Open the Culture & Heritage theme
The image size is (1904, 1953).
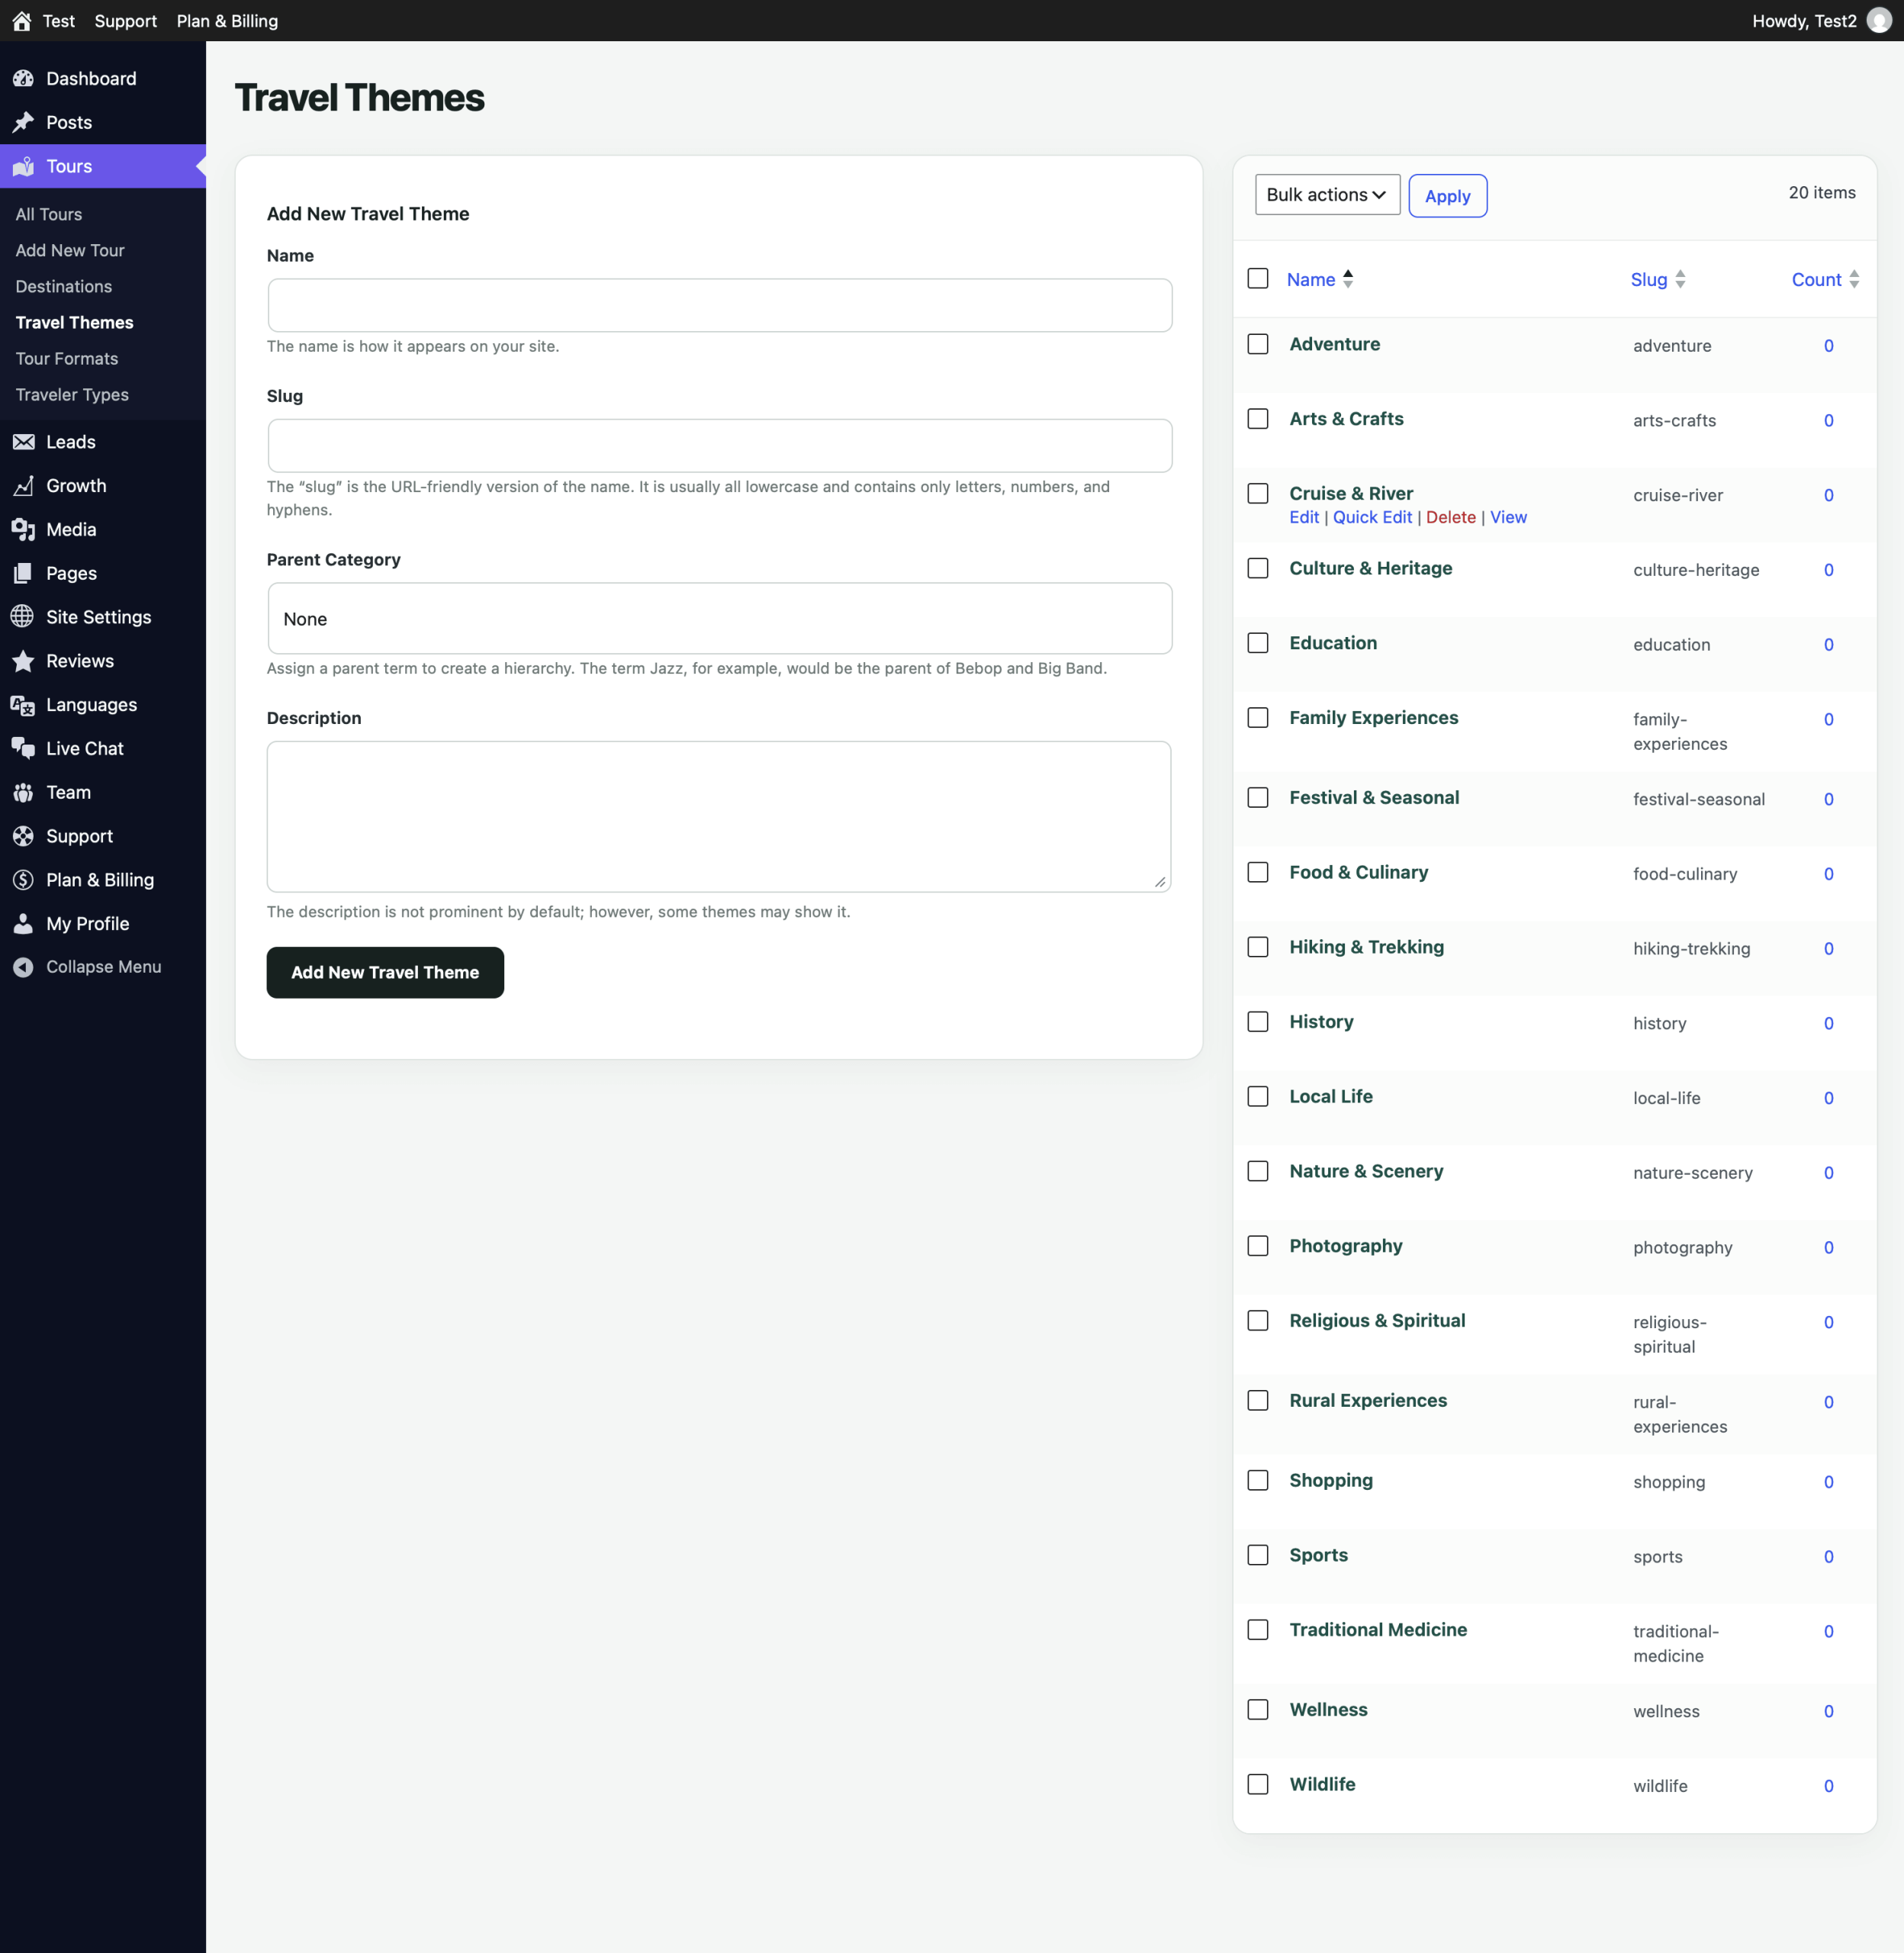(x=1370, y=568)
